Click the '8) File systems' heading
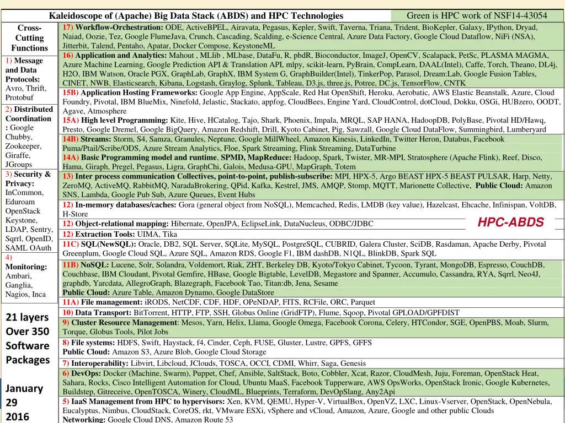This screenshot has height=423, width=565. [89, 343]
